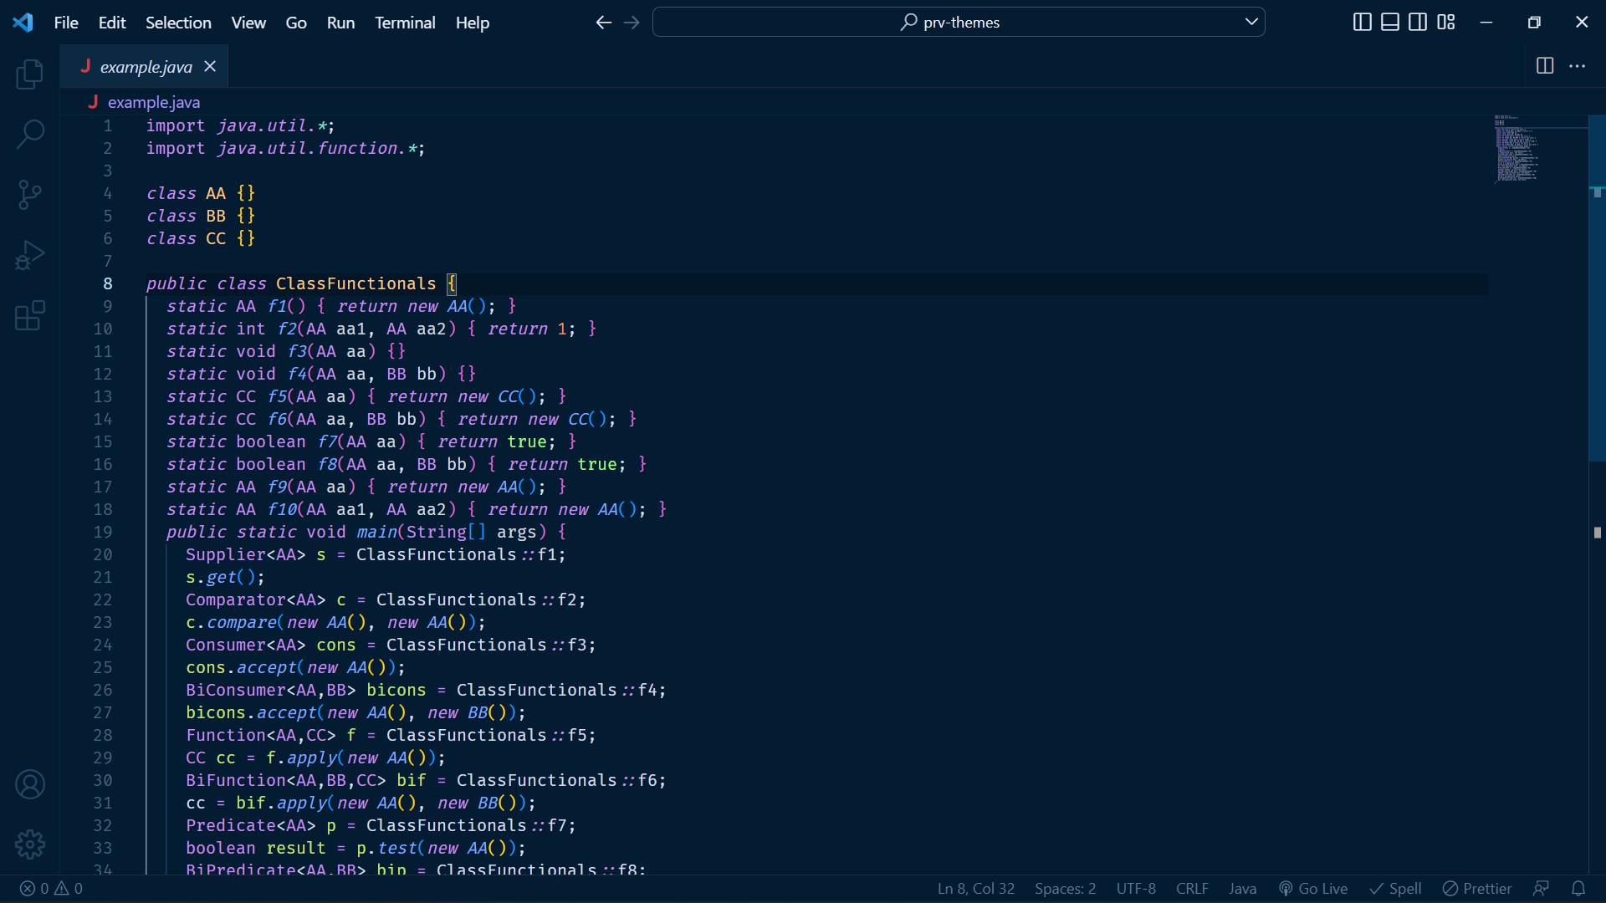
Task: Click the prv-themes search box
Action: 959,23
